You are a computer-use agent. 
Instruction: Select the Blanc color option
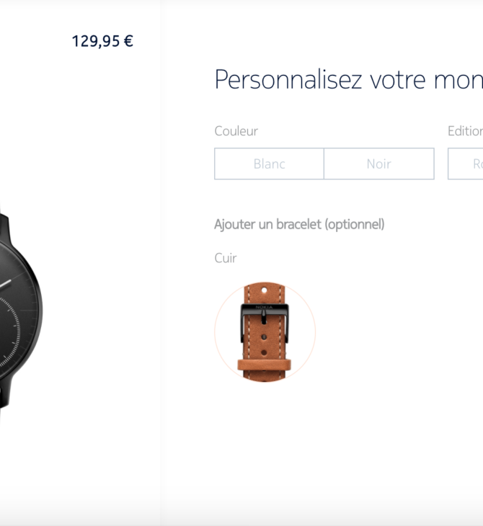(x=269, y=164)
